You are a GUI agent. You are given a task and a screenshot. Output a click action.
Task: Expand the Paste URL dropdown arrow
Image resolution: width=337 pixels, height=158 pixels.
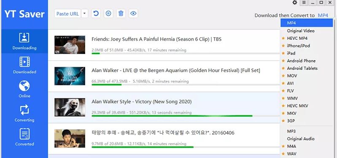pyautogui.click(x=84, y=14)
